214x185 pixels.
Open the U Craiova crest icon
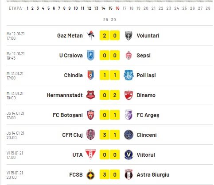90,55
